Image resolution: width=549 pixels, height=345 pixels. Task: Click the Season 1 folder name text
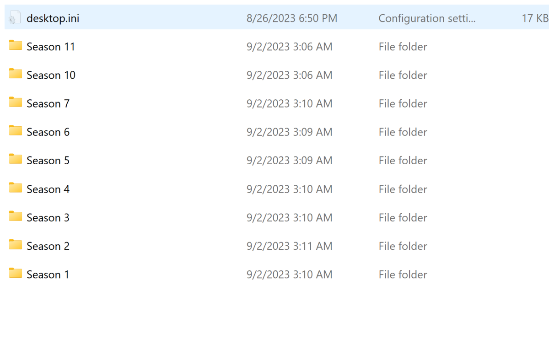[48, 274]
